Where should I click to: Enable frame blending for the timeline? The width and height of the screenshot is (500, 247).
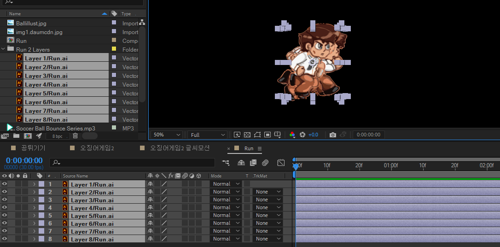[x=253, y=163]
